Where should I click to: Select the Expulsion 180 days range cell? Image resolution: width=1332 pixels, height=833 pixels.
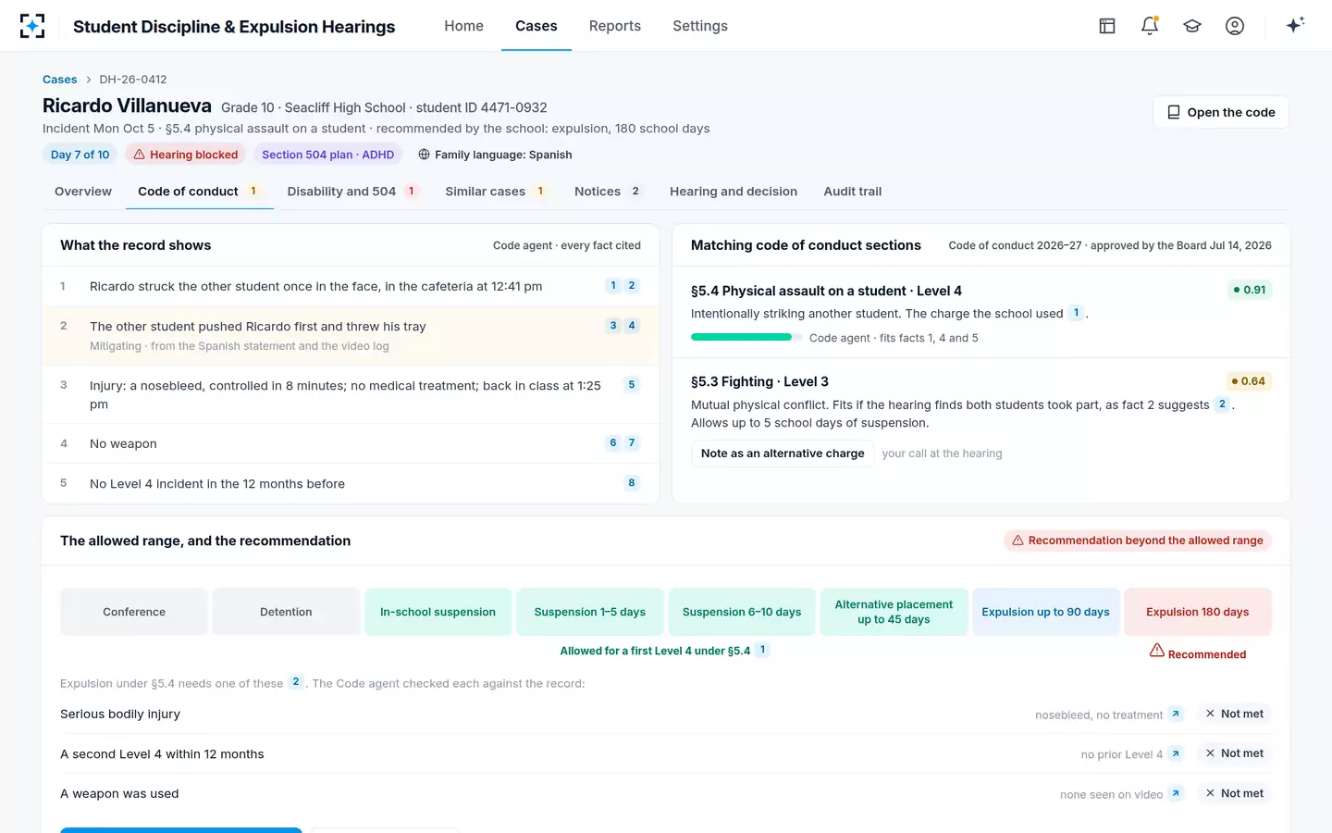(1198, 612)
